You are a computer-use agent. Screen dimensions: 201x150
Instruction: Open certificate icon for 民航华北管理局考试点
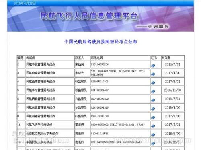pyautogui.click(x=153, y=66)
